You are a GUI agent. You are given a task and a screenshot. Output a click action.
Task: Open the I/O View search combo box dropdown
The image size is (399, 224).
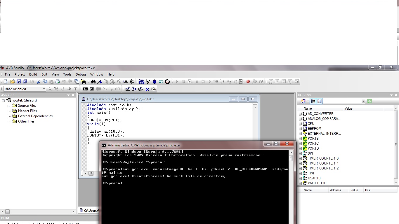[364, 101]
